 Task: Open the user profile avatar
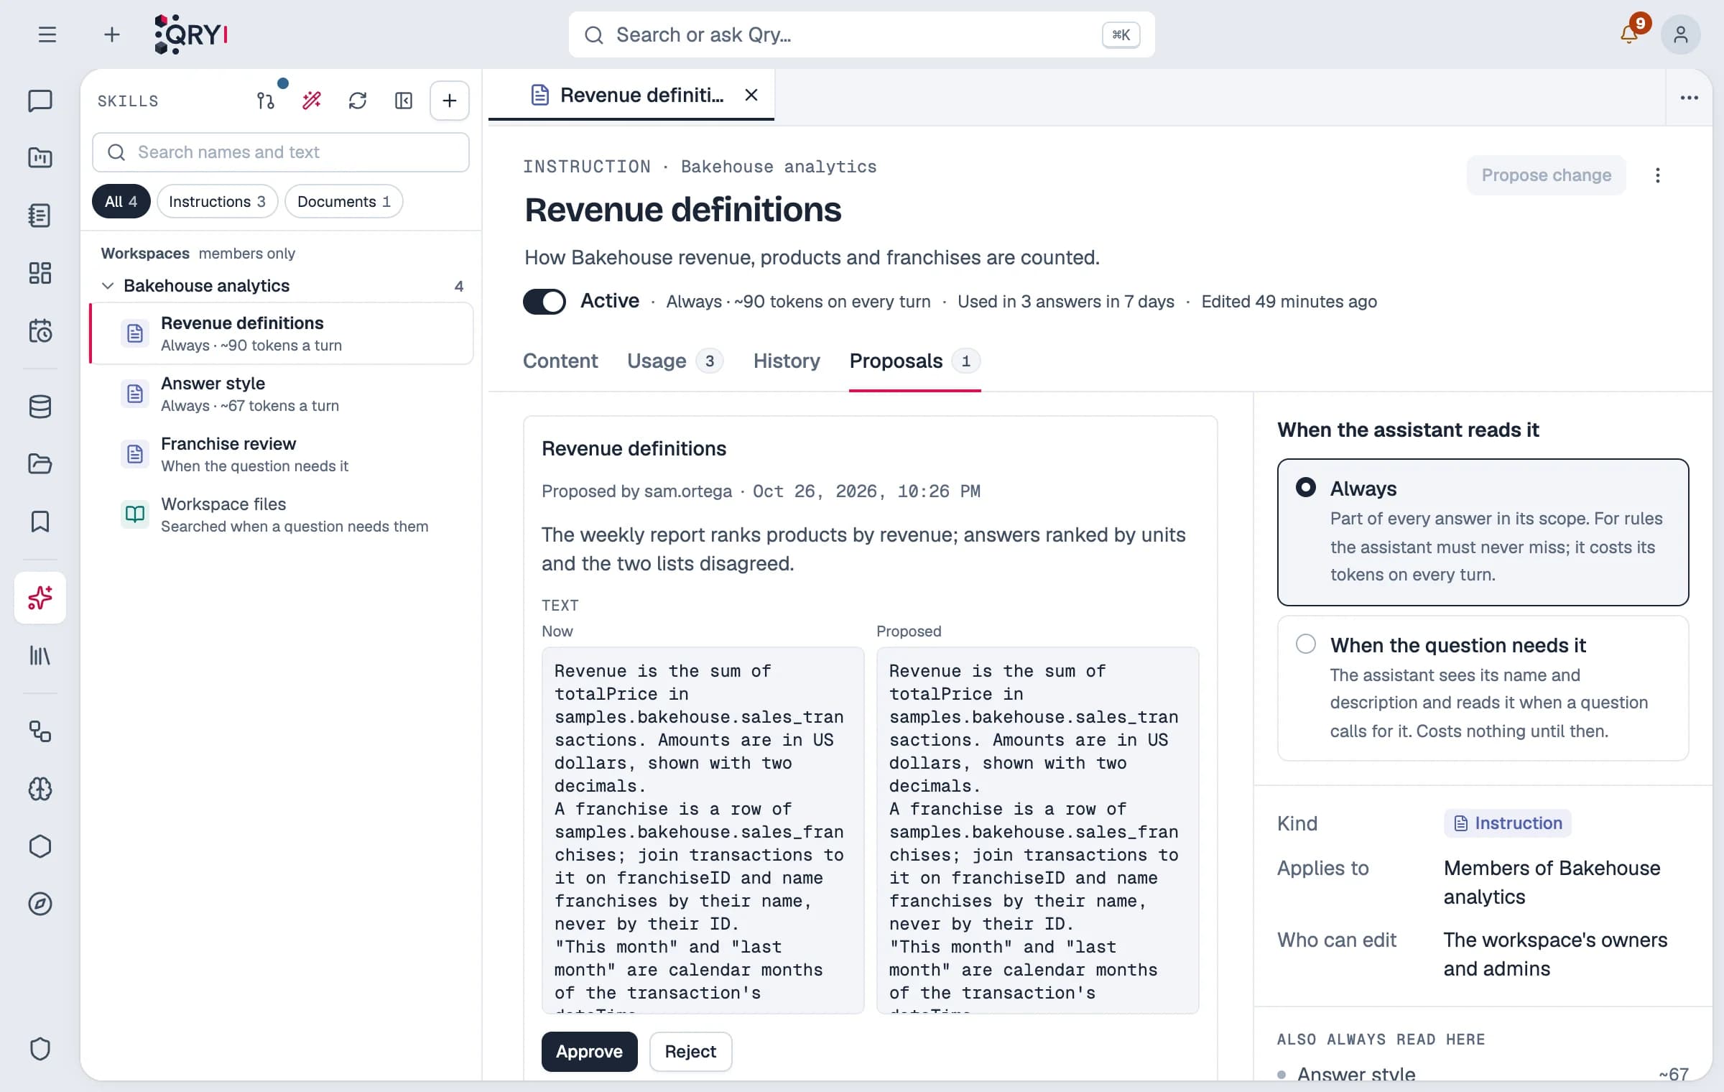(1680, 34)
